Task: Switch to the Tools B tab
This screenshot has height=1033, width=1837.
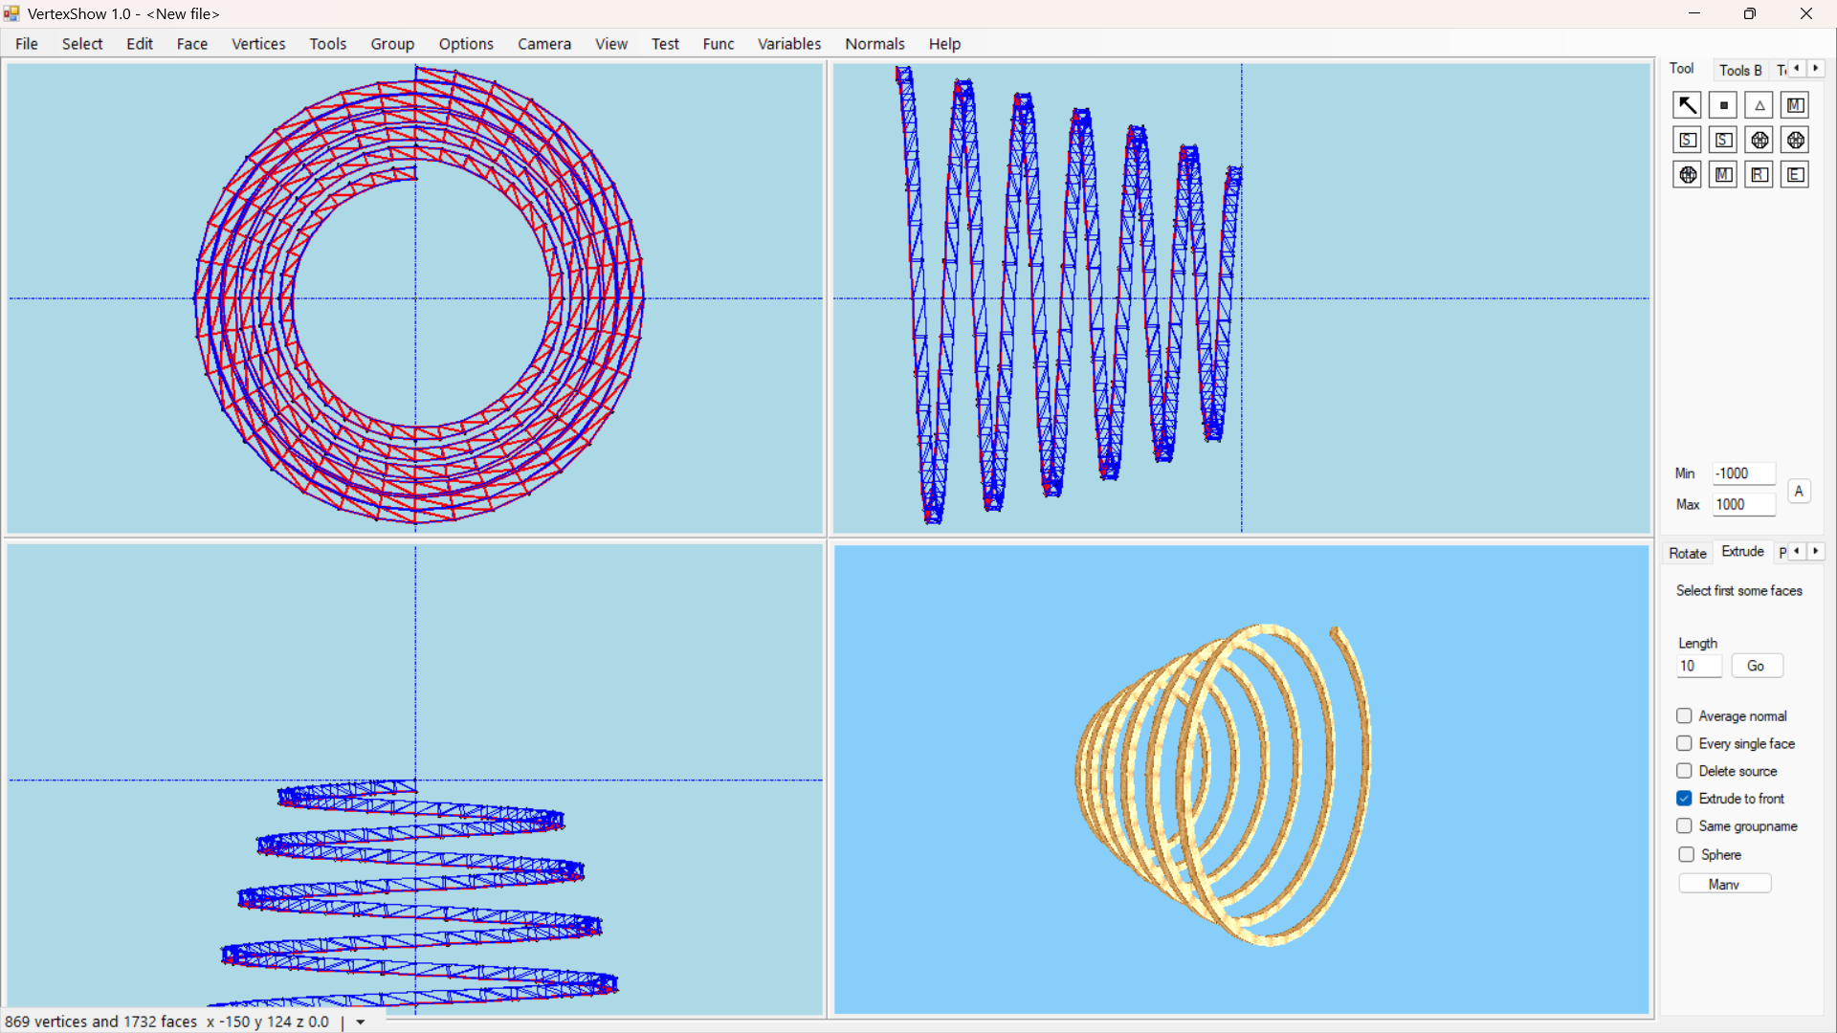Action: click(1739, 70)
